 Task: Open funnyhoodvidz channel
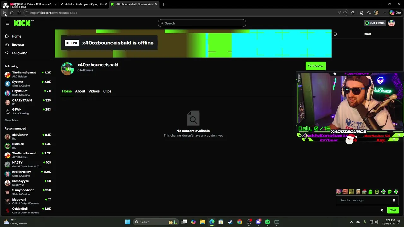coord(27,192)
